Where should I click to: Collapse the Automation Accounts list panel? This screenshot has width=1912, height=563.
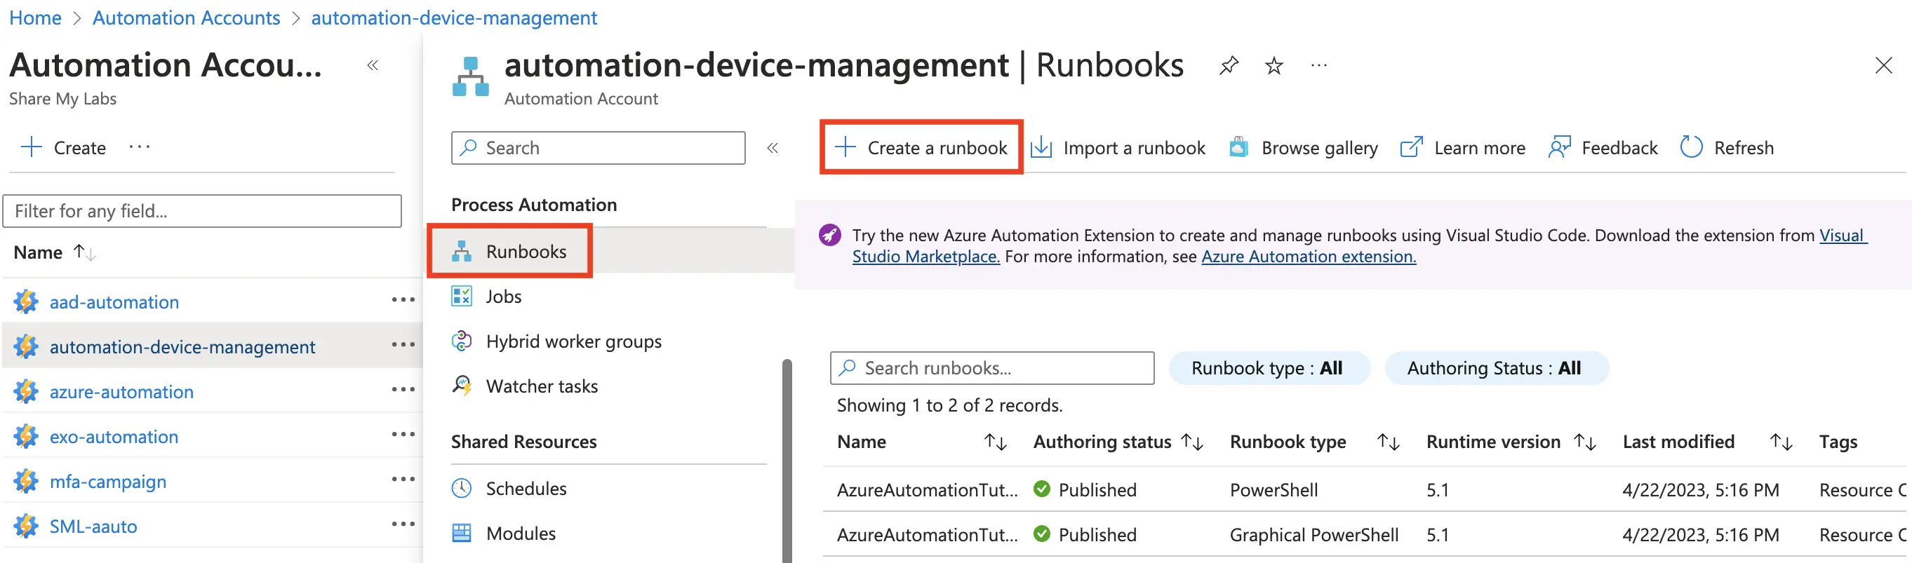[x=373, y=66]
